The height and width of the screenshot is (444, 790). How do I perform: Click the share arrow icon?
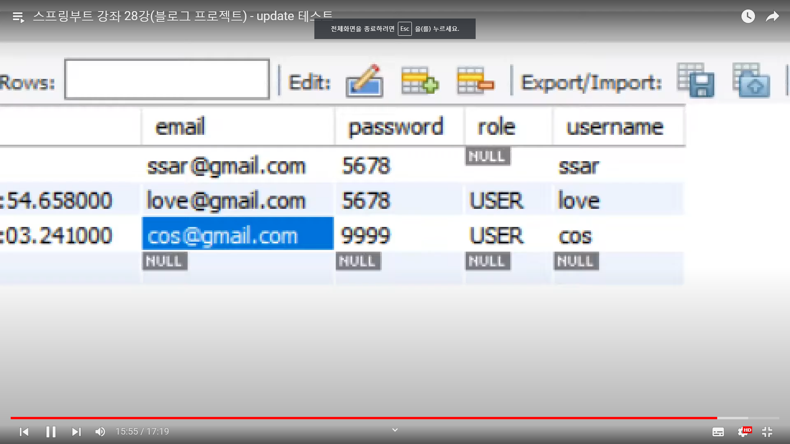[x=772, y=16]
